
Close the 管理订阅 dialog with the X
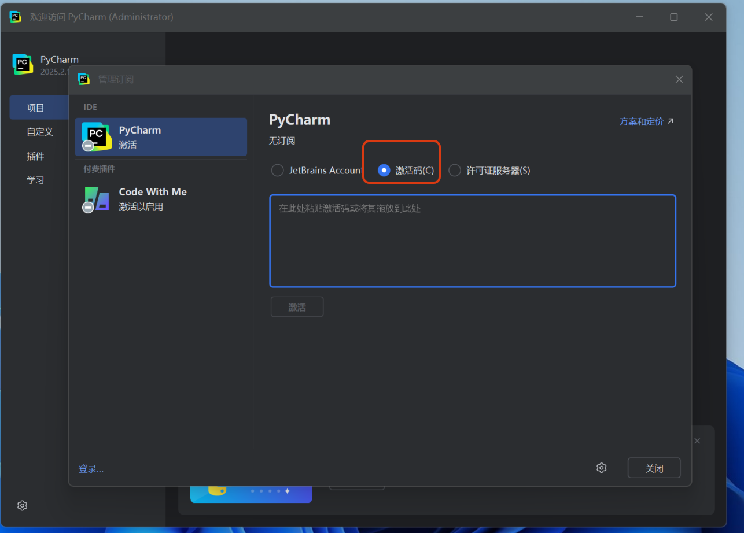coord(679,79)
